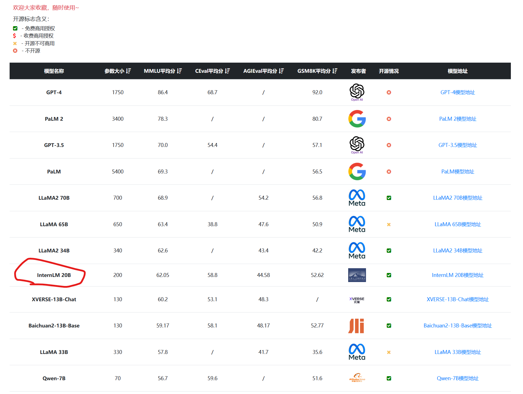Open the GPT-3.5模型地址 link
Viewport: 523px width, 394px height.
(457, 145)
